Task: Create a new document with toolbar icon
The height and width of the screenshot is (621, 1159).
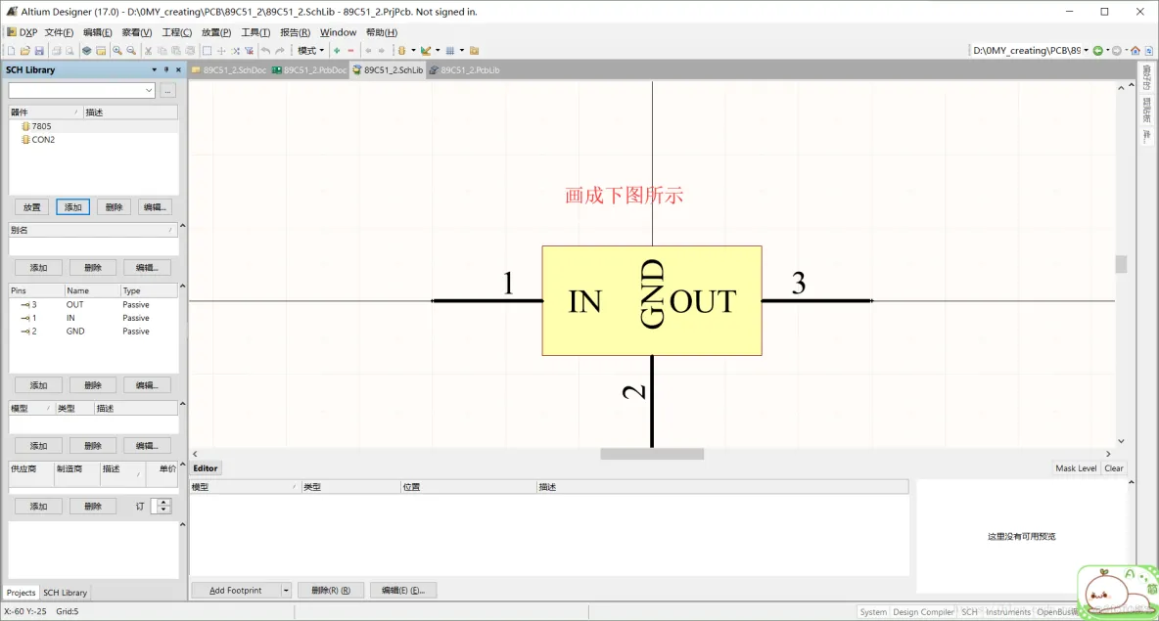Action: pos(11,51)
